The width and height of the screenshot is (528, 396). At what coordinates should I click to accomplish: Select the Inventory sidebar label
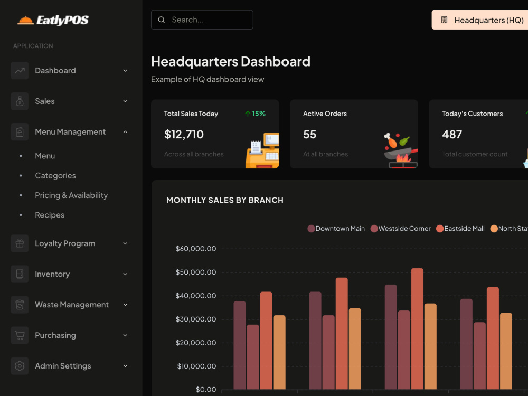52,274
